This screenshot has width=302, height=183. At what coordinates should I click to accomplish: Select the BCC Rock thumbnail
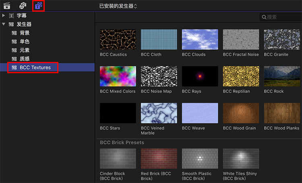click(282, 76)
